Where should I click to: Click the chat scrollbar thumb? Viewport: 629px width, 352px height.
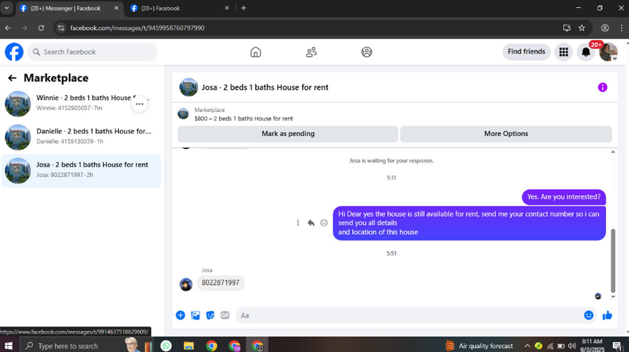(x=613, y=260)
